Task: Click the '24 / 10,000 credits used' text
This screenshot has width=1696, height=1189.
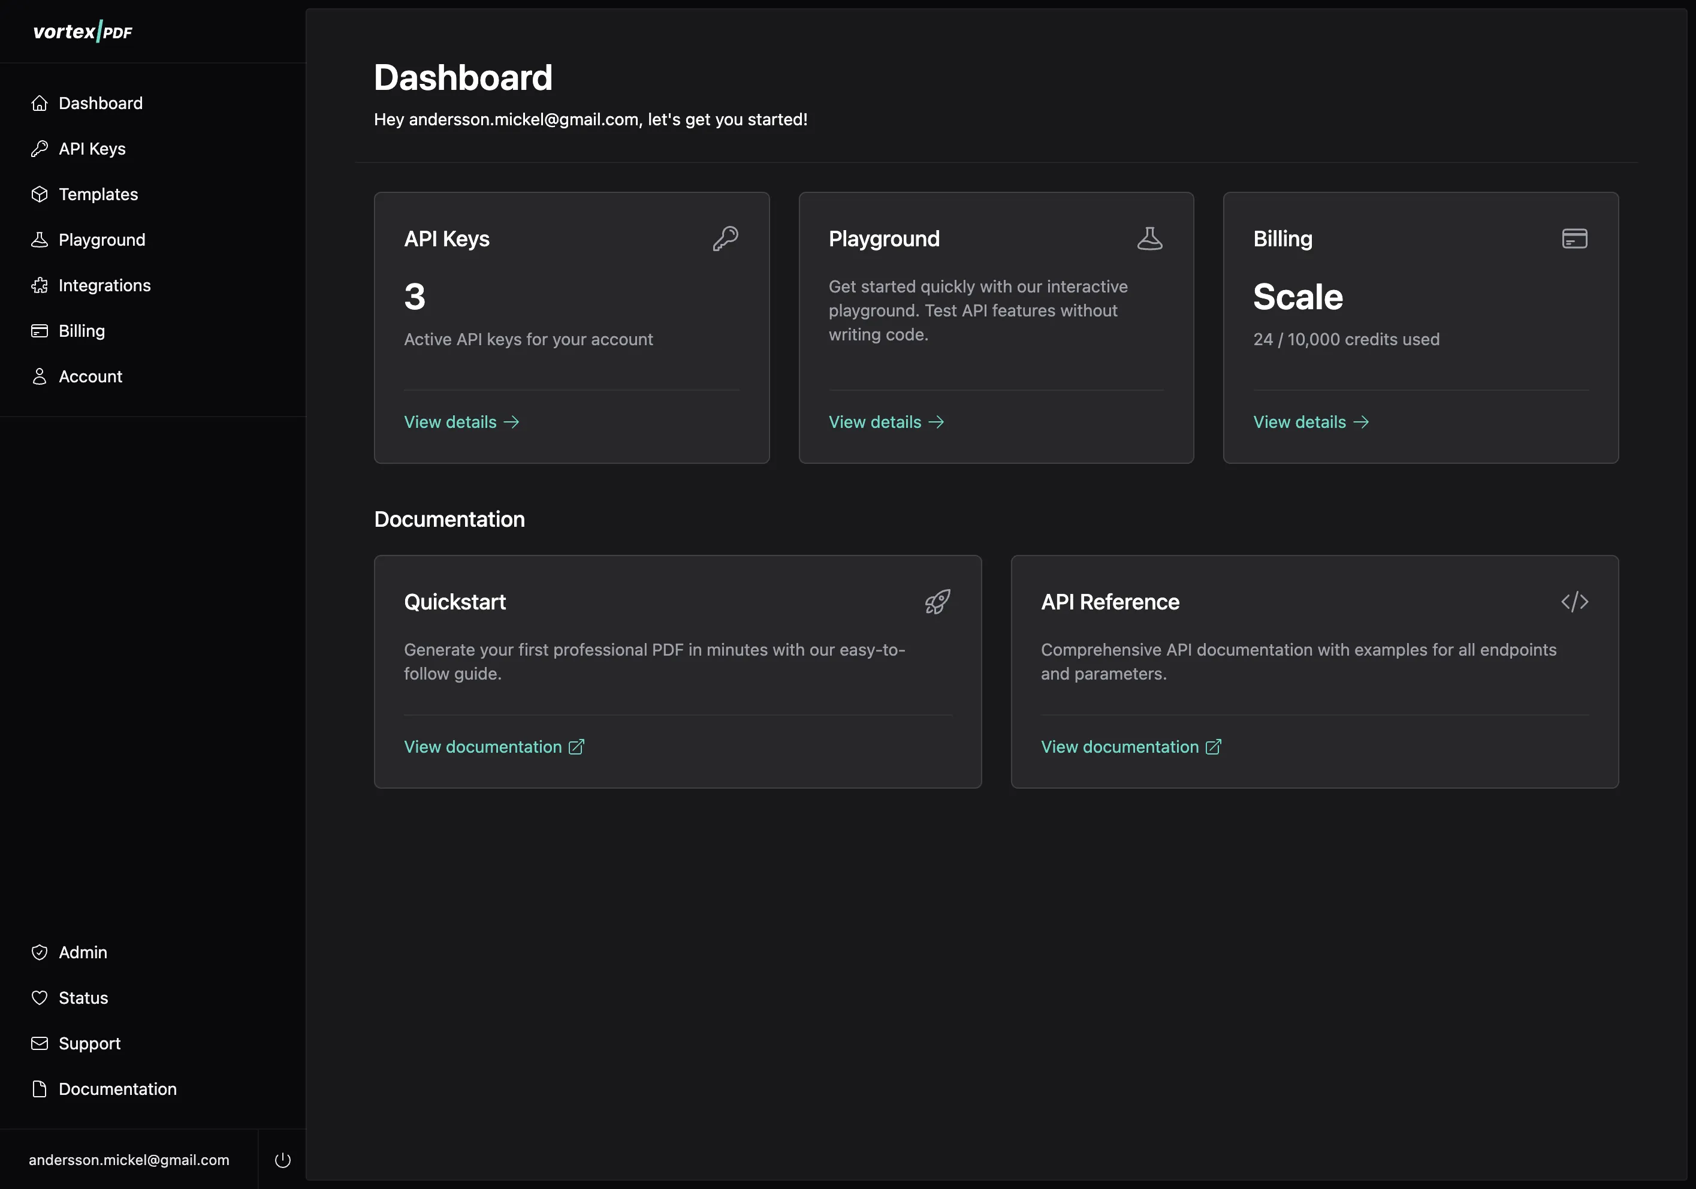Action: (x=1347, y=340)
